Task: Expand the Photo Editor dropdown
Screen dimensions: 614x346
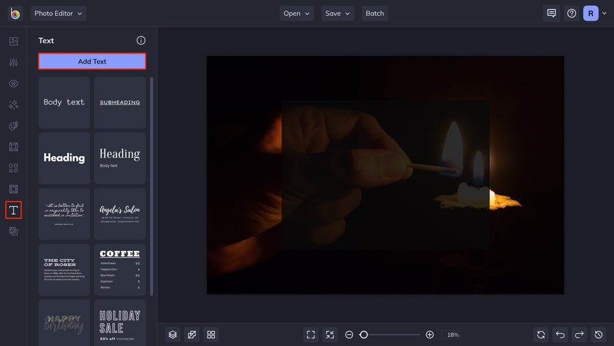Action: pyautogui.click(x=59, y=13)
